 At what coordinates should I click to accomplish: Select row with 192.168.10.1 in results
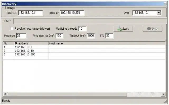84,47
